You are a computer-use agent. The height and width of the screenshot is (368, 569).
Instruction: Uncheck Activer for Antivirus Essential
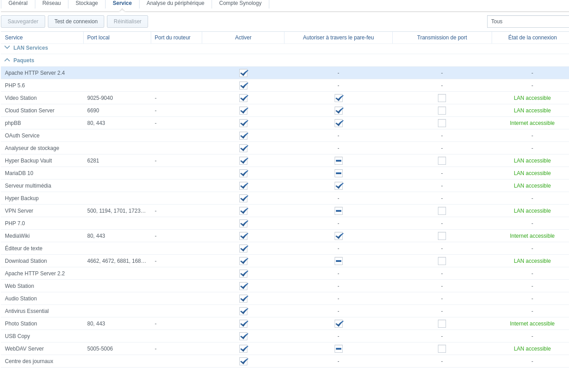click(243, 311)
